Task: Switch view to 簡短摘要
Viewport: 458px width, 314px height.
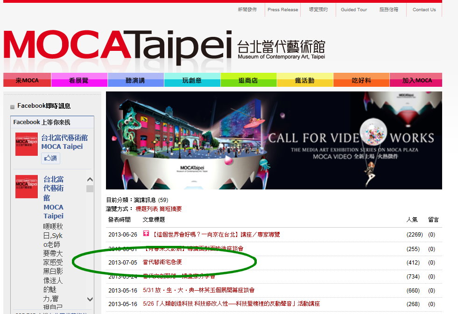Action: [170, 209]
